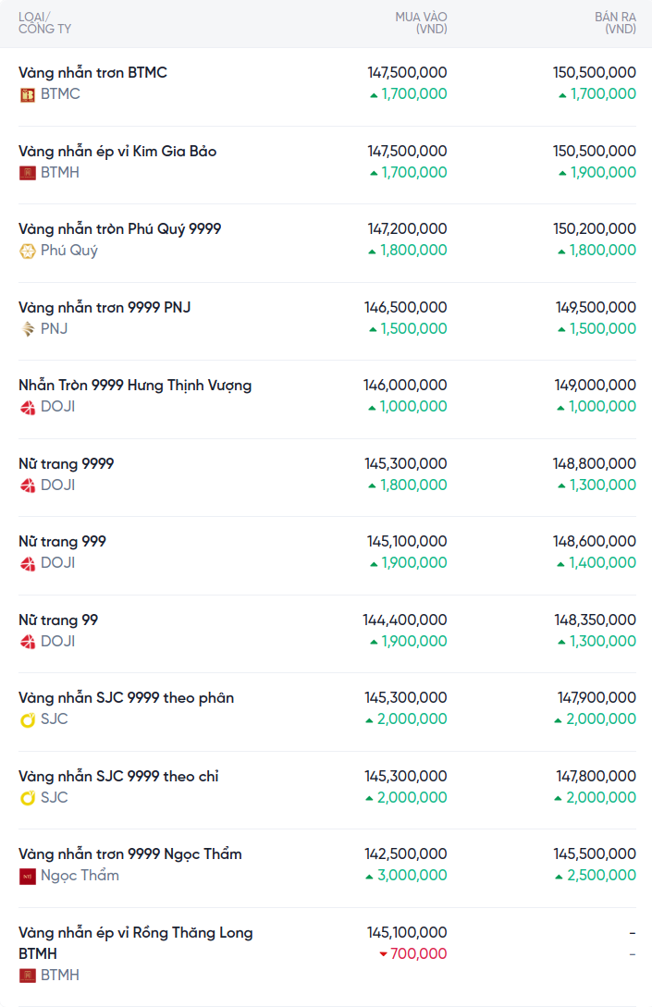Select the Nữ trang 999 row title
652x1007 pixels.
[x=62, y=541]
